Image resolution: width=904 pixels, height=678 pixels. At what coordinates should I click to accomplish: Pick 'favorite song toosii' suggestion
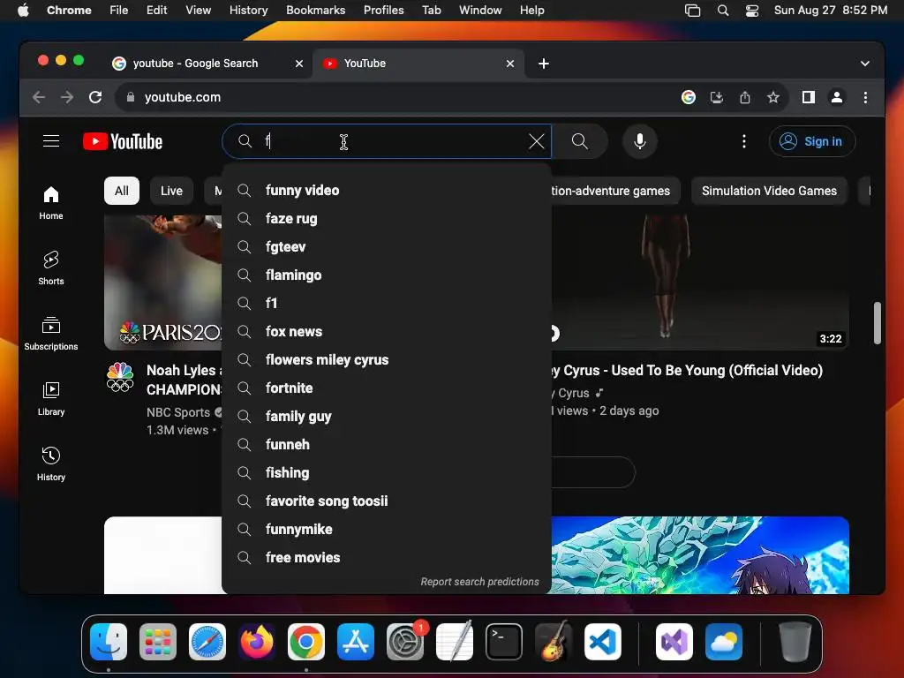pyautogui.click(x=387, y=501)
